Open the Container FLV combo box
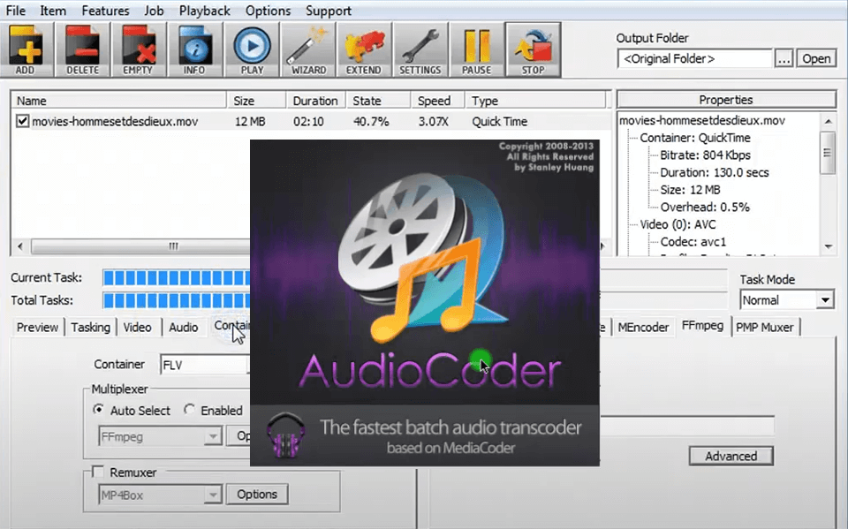 click(204, 365)
